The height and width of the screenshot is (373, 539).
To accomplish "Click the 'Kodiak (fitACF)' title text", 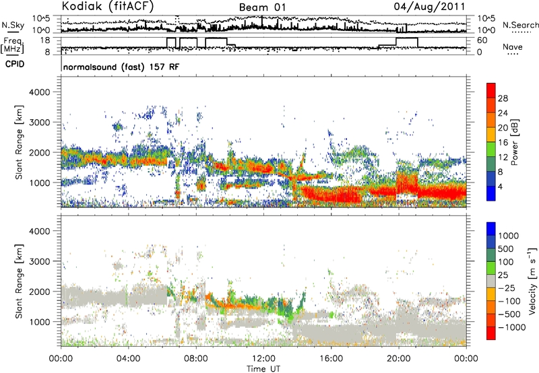I will tap(108, 6).
